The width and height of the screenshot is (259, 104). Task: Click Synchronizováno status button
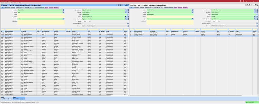252,102
